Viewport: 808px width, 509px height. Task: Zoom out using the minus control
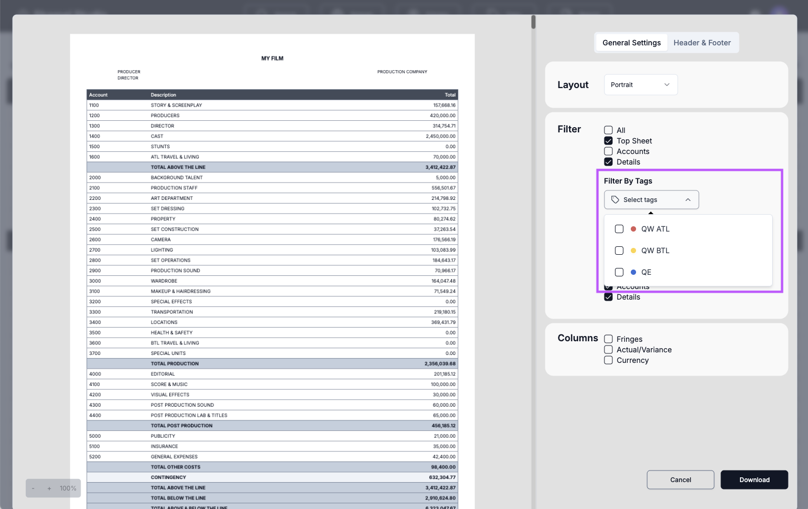(x=33, y=488)
